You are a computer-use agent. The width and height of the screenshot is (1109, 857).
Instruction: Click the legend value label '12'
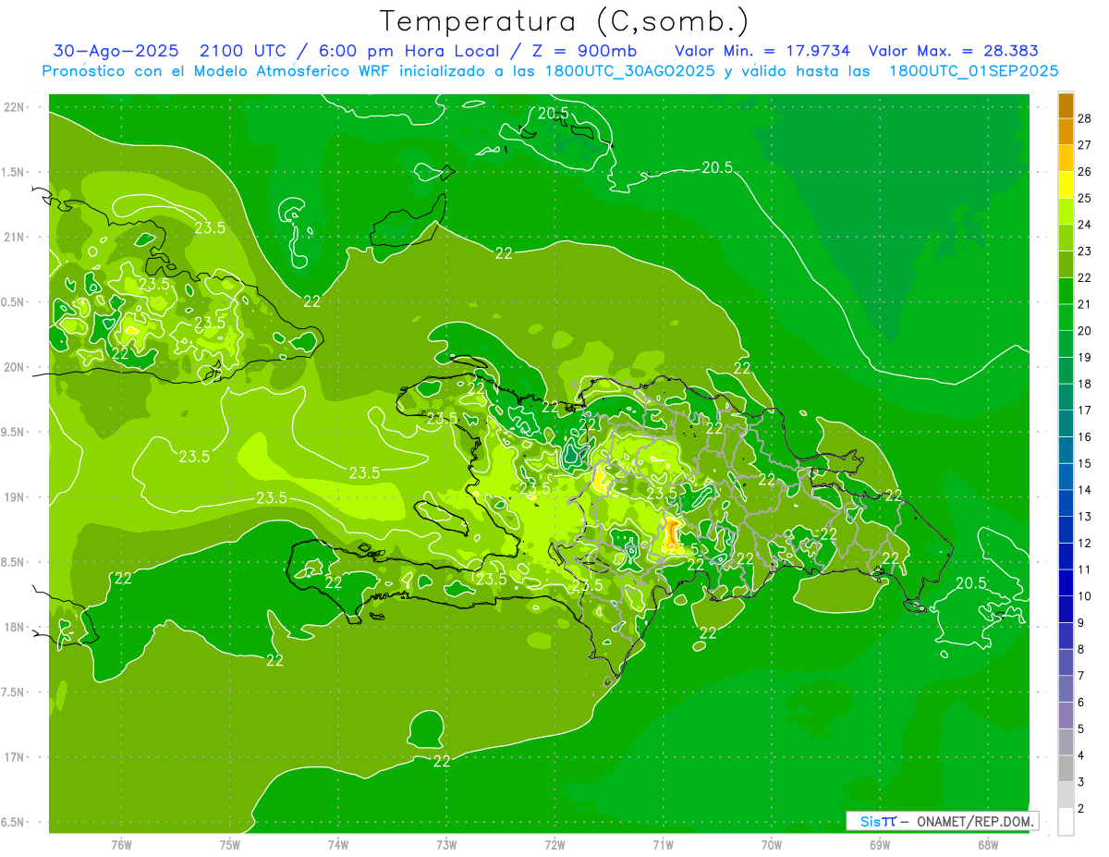[x=1085, y=544]
